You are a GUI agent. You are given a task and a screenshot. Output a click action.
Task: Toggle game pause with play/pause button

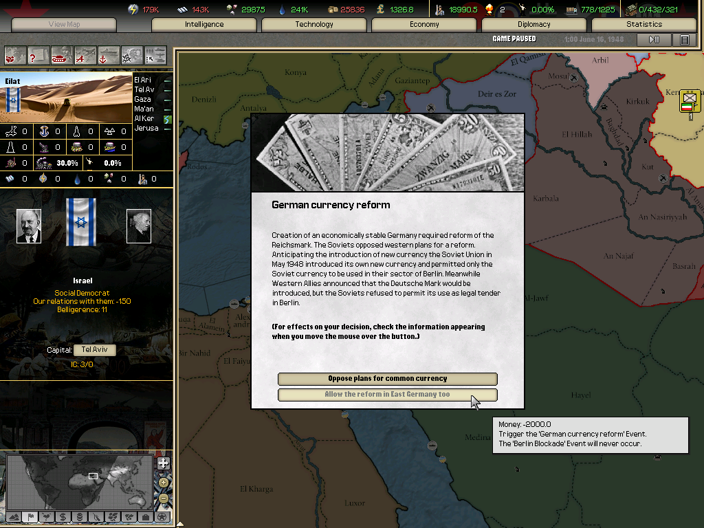(x=654, y=40)
